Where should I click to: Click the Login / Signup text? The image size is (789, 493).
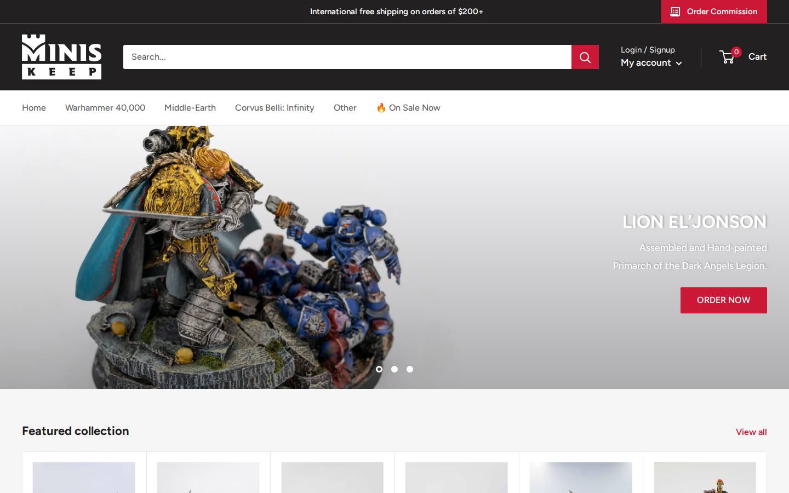click(x=648, y=50)
